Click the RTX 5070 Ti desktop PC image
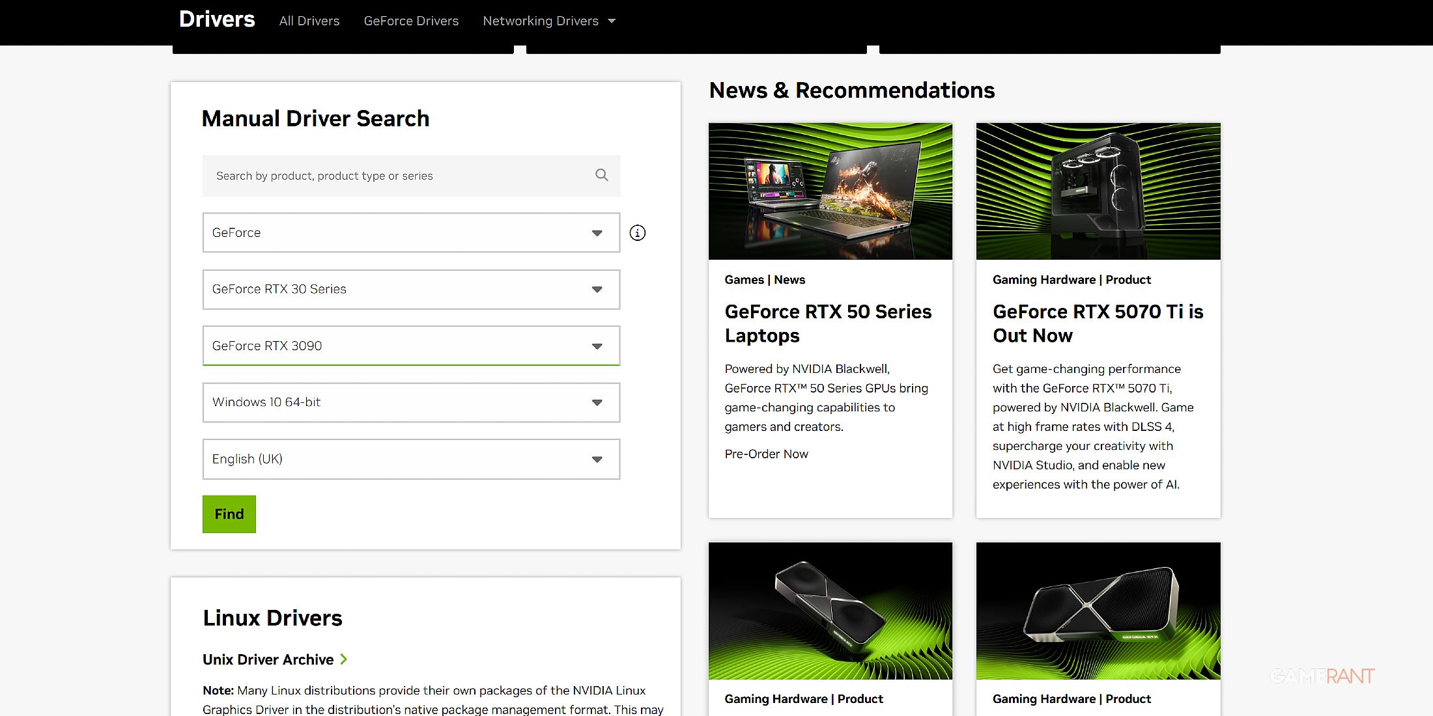1433x716 pixels. 1098,191
